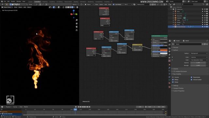Viewport: 209px width, 118px height.
Task: Open the Texture properties tab
Action: click(x=169, y=87)
